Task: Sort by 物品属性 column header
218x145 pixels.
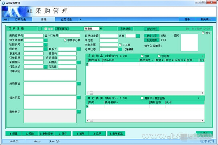Action: point(147,60)
